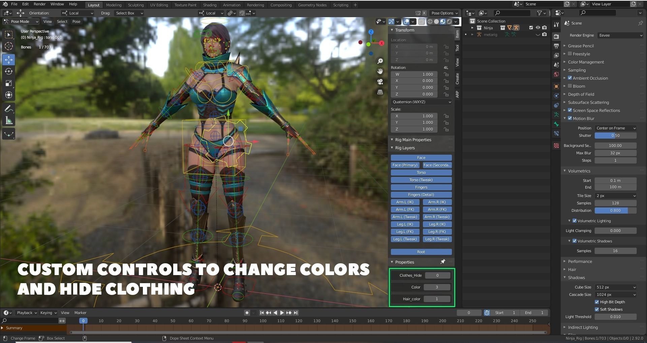Adjust the Shutter 0.50 slider
The image size is (647, 343).
[x=615, y=136]
